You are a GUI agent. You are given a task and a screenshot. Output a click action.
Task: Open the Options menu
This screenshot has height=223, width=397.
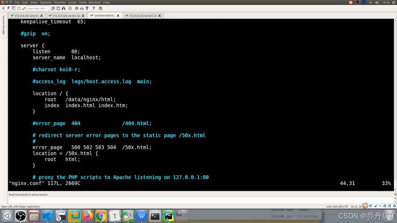(46, 2)
